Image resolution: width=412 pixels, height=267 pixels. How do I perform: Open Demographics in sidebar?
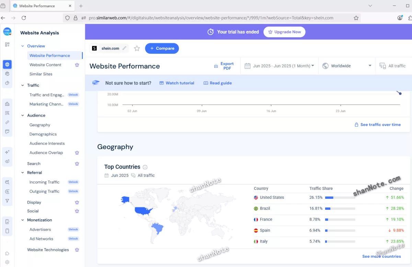[x=43, y=134]
